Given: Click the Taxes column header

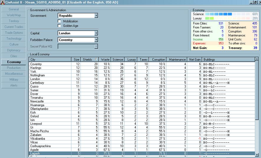Looking at the screenshot, I should pyautogui.click(x=143, y=59).
